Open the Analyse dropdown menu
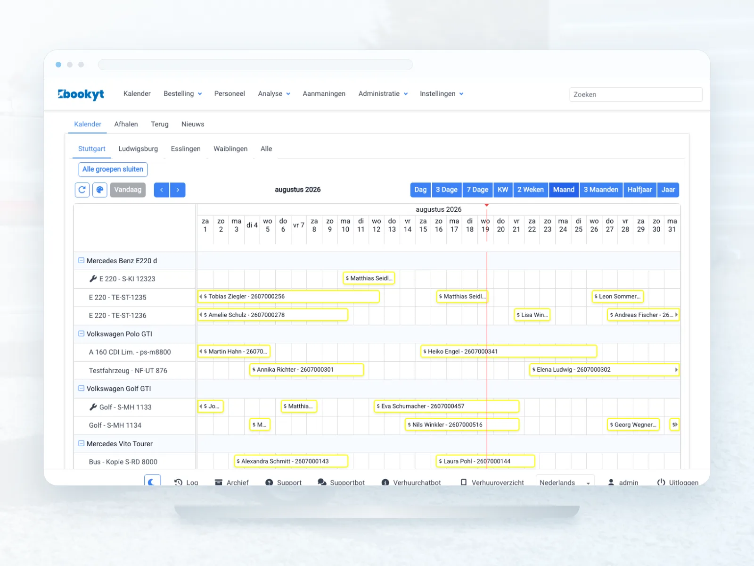The width and height of the screenshot is (754, 566). pyautogui.click(x=274, y=94)
